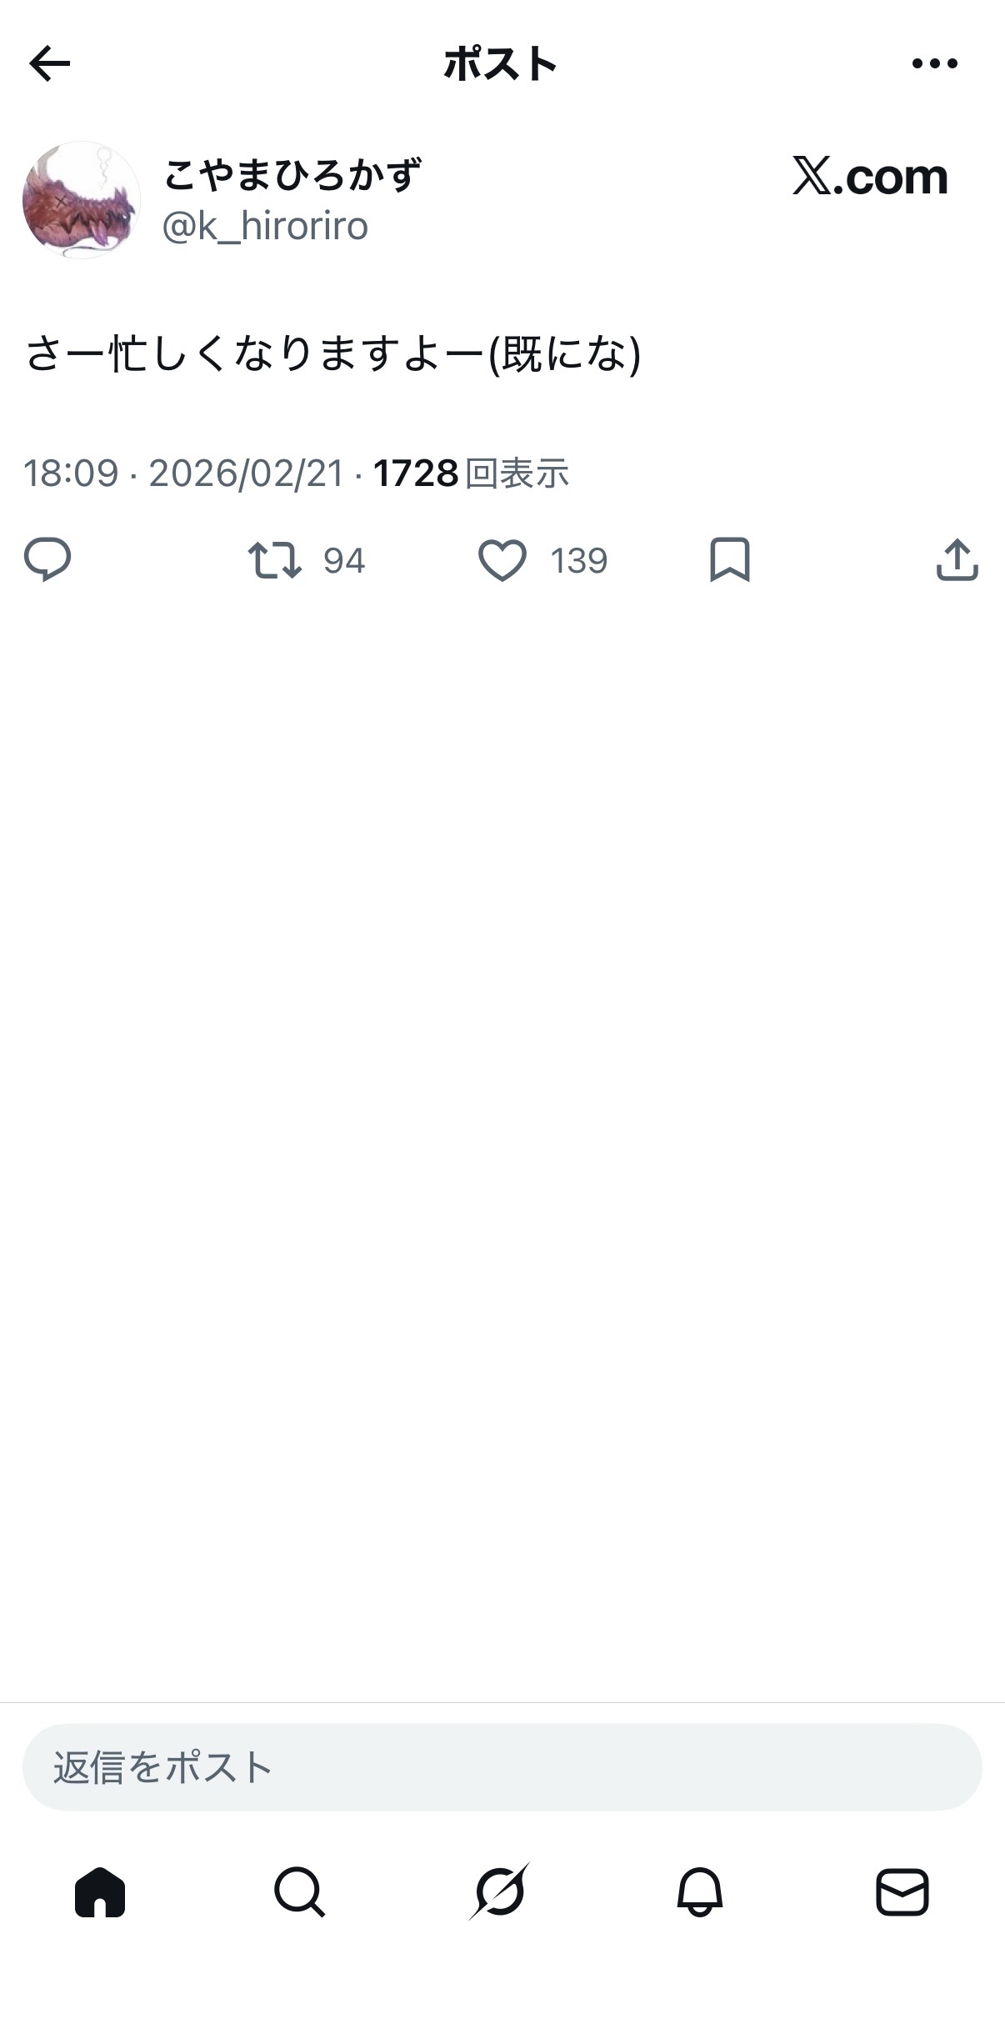Open the three-dot more options menu

tap(934, 64)
